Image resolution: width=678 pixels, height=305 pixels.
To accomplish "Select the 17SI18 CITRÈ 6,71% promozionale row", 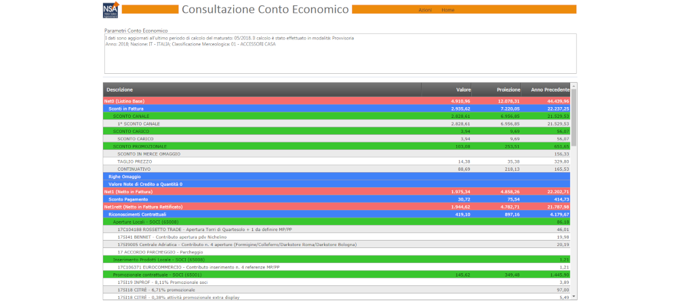I will pos(337,289).
